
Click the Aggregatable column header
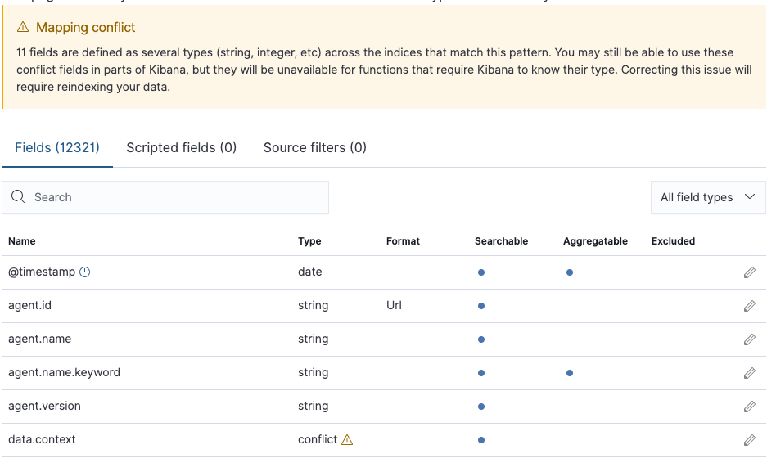click(595, 241)
